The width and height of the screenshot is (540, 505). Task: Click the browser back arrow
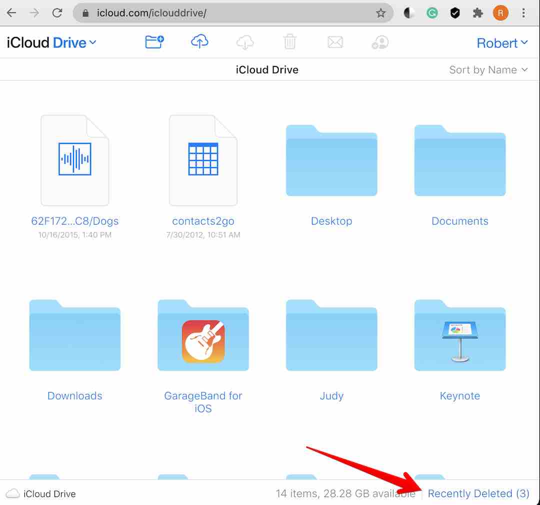coord(11,13)
